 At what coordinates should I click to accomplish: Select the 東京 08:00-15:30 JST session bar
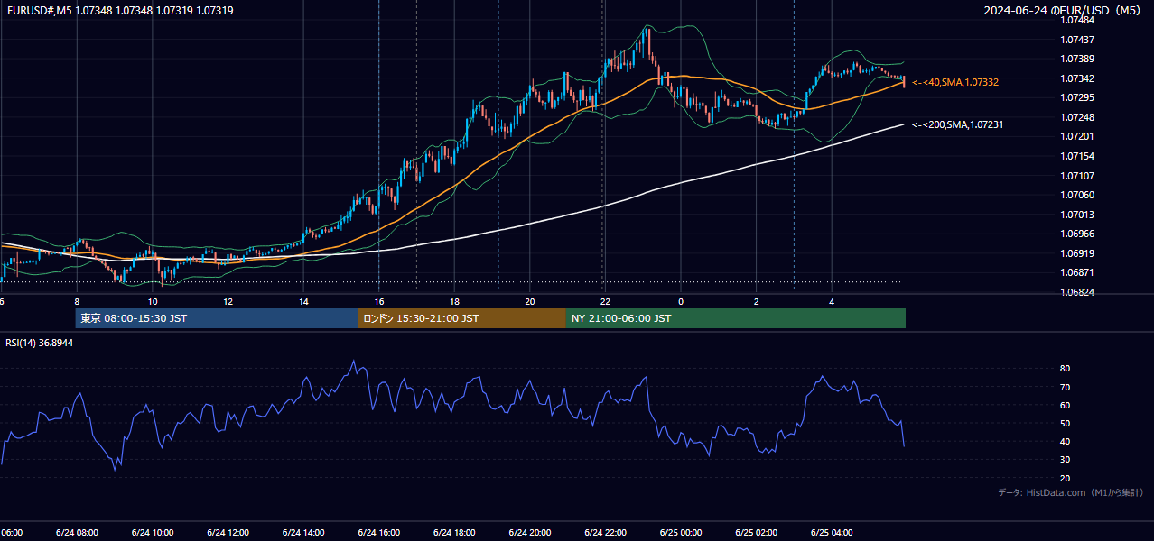[x=217, y=318]
